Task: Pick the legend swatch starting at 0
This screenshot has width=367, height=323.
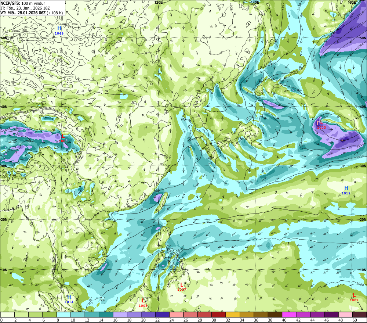Action: 7,315
